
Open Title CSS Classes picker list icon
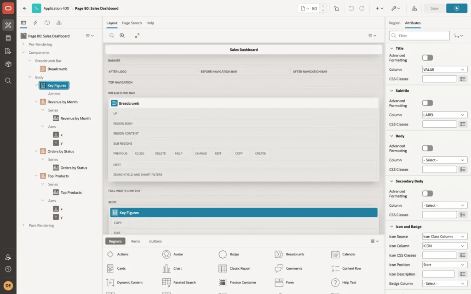pyautogui.click(x=463, y=79)
